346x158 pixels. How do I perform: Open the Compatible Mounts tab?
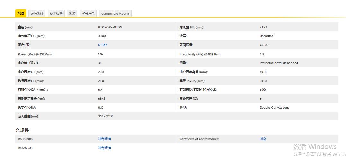pyautogui.click(x=115, y=14)
